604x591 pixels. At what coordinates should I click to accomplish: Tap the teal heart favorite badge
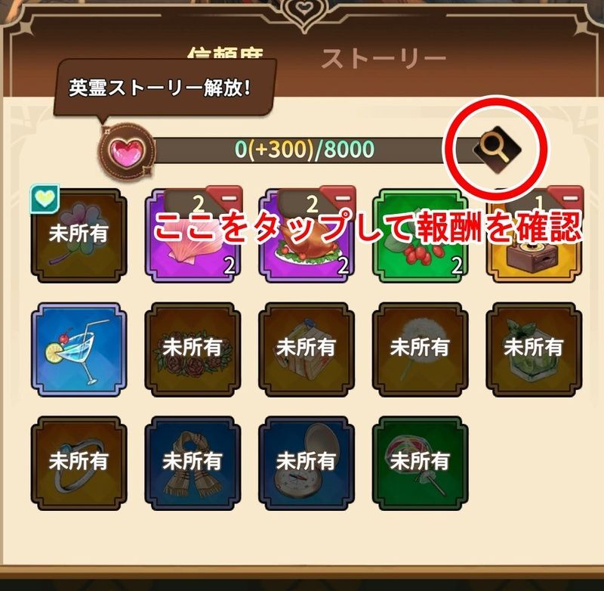pyautogui.click(x=45, y=198)
